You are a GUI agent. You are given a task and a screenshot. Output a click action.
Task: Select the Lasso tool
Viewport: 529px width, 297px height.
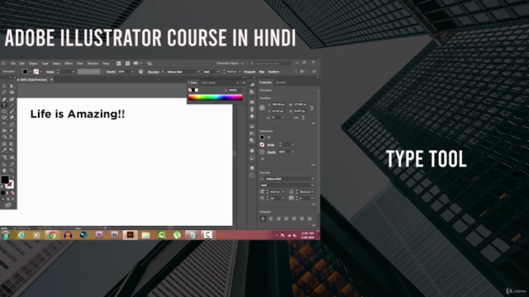12,92
